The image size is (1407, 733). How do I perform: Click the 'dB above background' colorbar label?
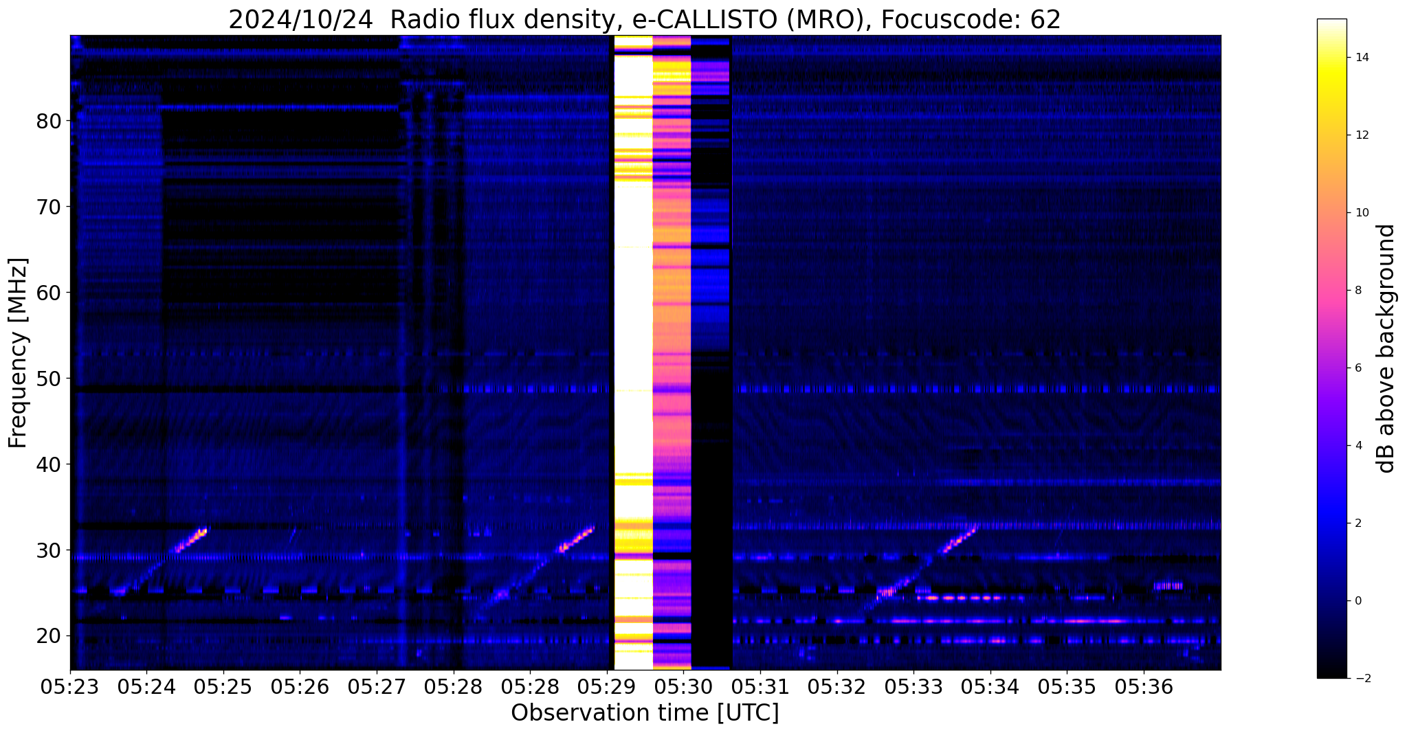(1386, 348)
